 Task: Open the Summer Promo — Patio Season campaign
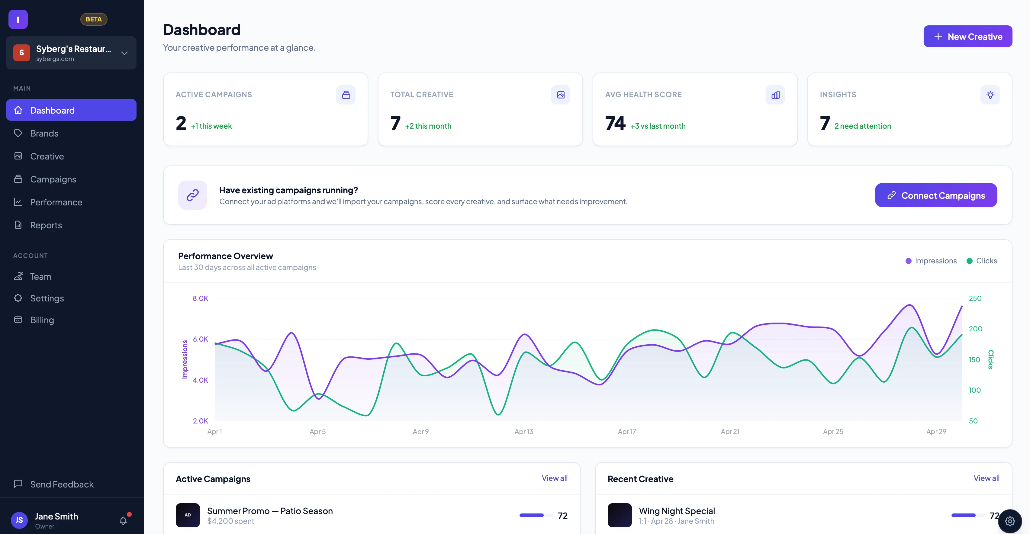click(270, 511)
